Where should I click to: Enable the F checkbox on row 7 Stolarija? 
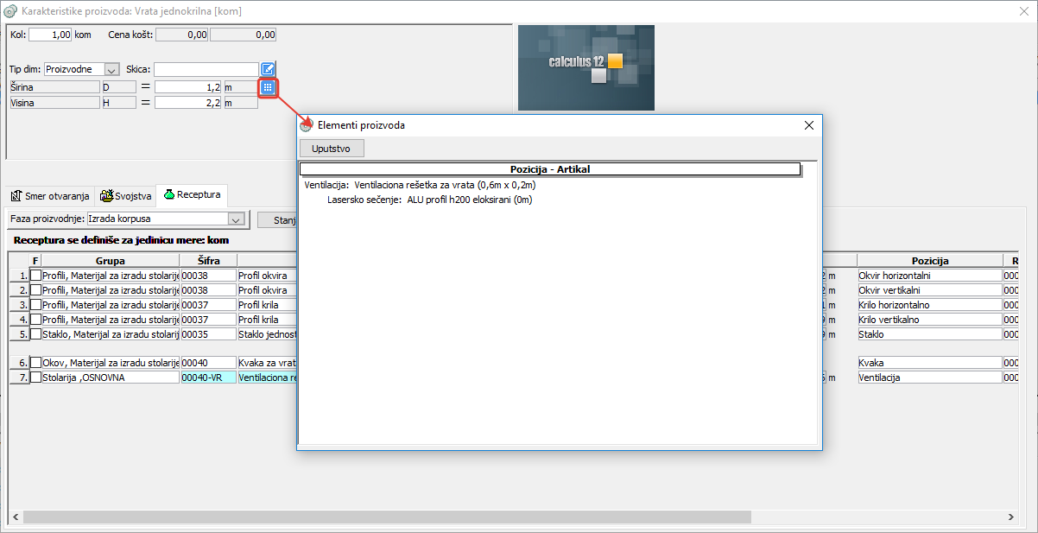[35, 378]
